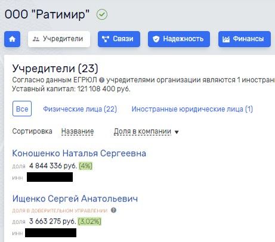Image resolution: width=275 pixels, height=242 pixels.
Task: Show help for trust management share
Action: tap(113, 210)
